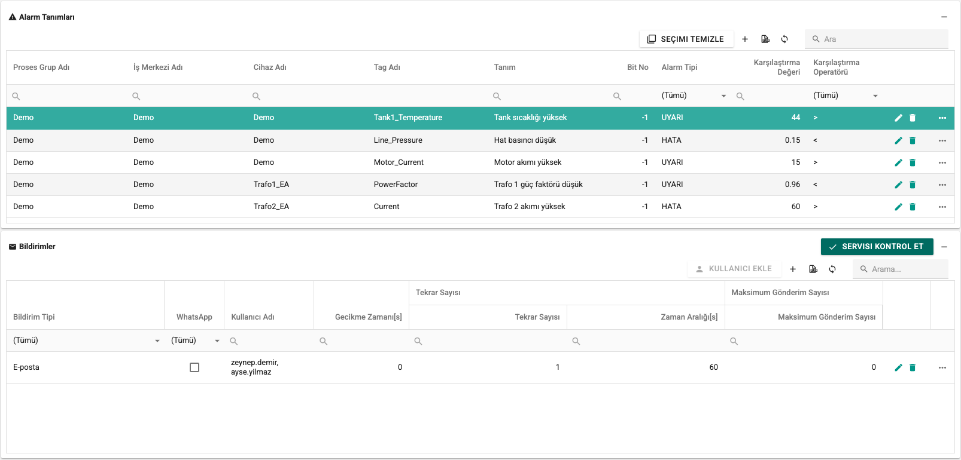The image size is (961, 460).
Task: Click the SEÇIMI TEMIZLE button
Action: click(x=686, y=39)
